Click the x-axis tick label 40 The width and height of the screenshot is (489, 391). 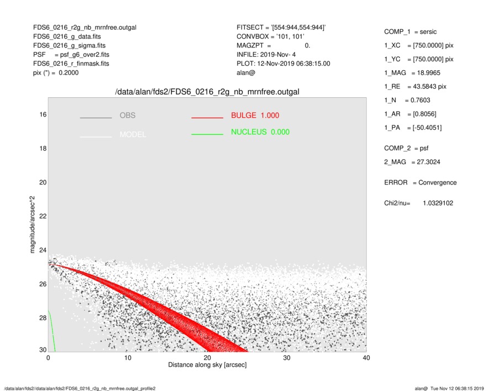(x=366, y=358)
